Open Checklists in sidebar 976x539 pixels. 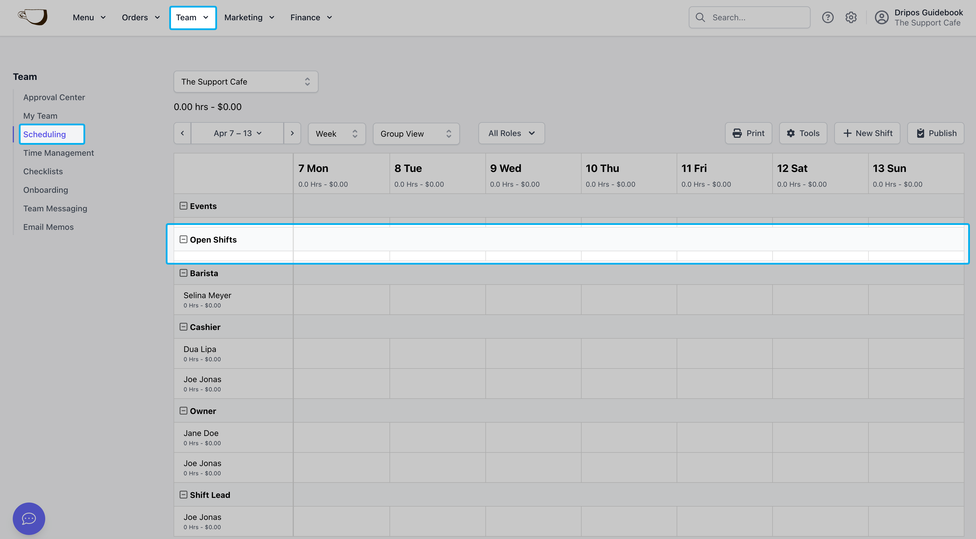click(x=43, y=171)
